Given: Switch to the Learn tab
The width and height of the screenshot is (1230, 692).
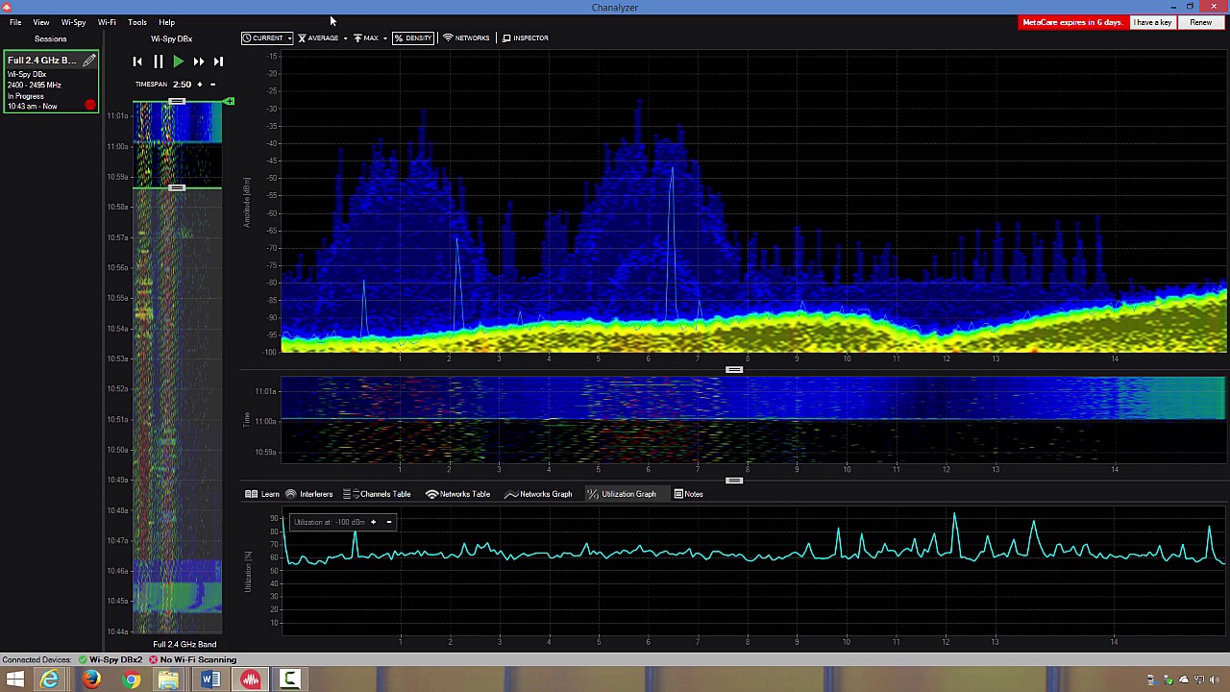Looking at the screenshot, I should [x=262, y=494].
